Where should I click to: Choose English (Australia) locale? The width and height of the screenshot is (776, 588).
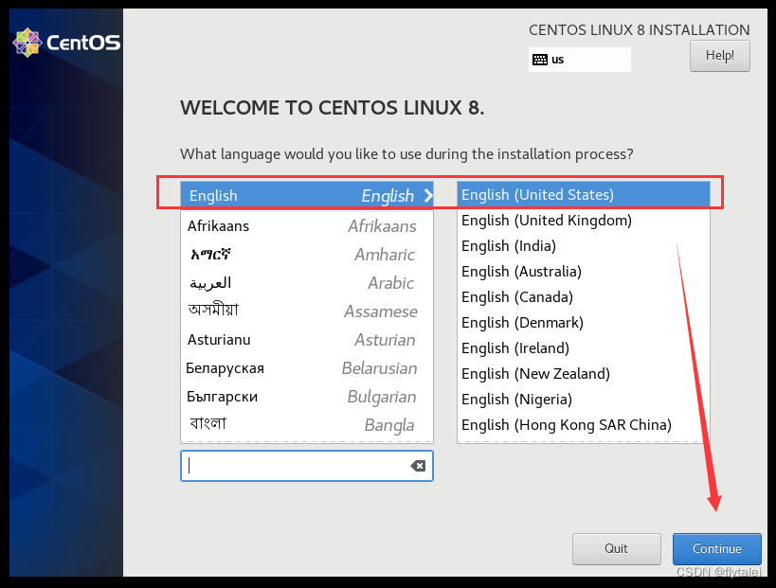584,272
